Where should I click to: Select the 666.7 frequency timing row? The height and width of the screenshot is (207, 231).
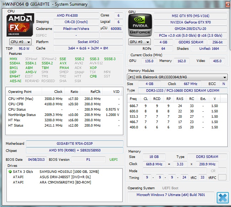(178, 106)
